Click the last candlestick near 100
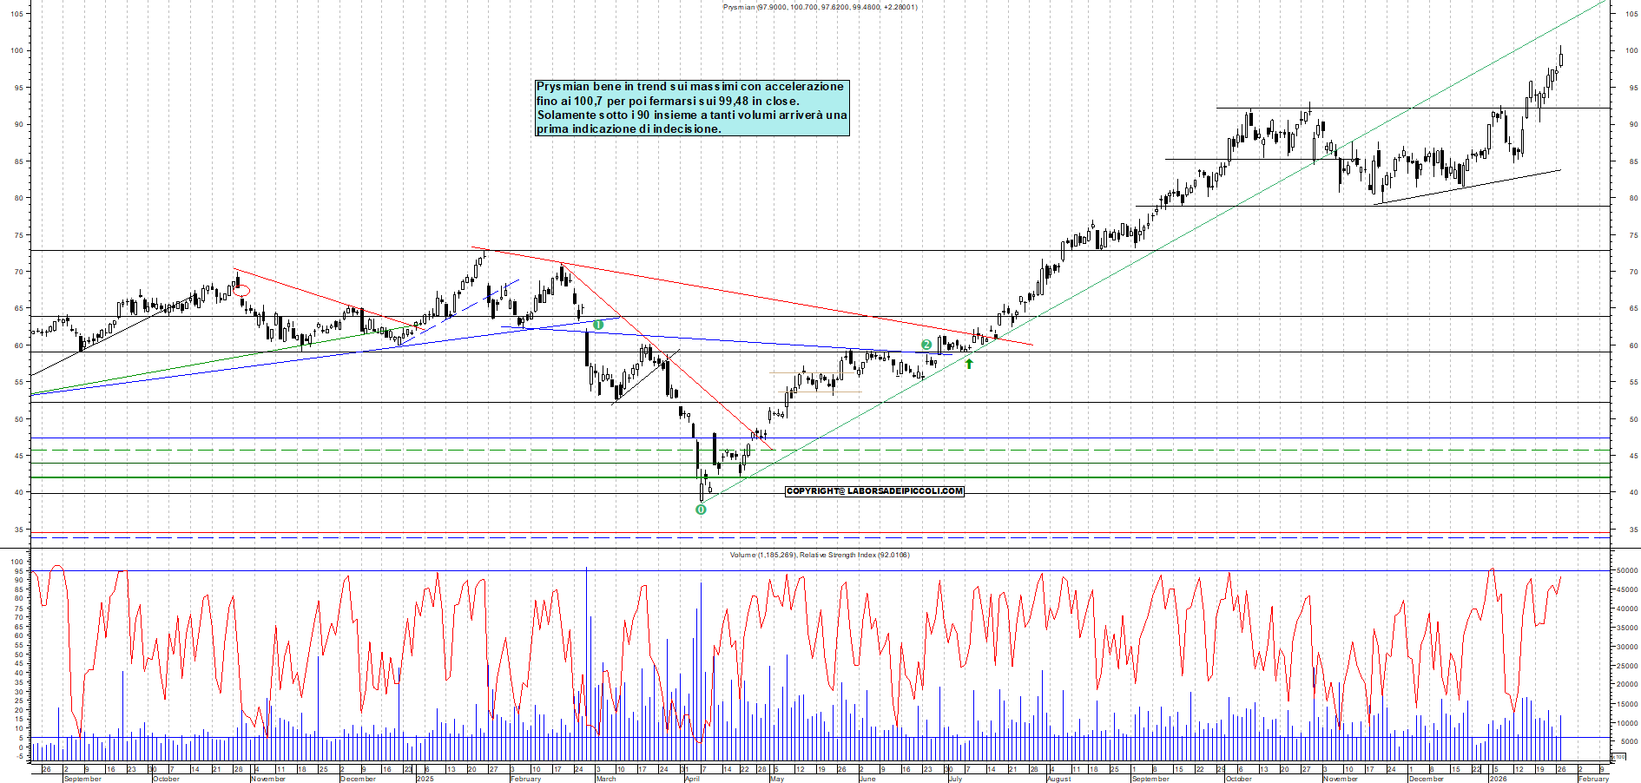The height and width of the screenshot is (783, 1641). point(1560,59)
